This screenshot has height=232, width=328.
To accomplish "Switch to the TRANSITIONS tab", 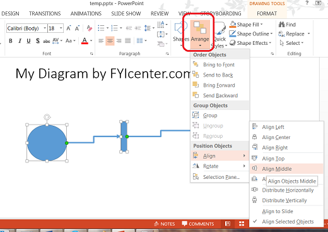I will pos(45,14).
